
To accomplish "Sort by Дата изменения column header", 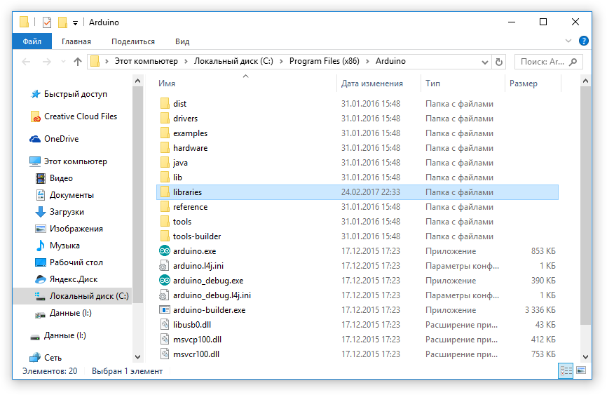I will [372, 83].
